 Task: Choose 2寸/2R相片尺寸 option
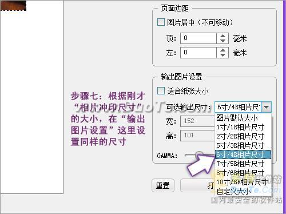pos(243,136)
